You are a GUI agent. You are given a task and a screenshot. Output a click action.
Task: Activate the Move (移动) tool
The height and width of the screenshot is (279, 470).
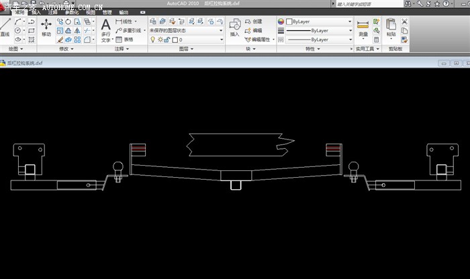[46, 27]
